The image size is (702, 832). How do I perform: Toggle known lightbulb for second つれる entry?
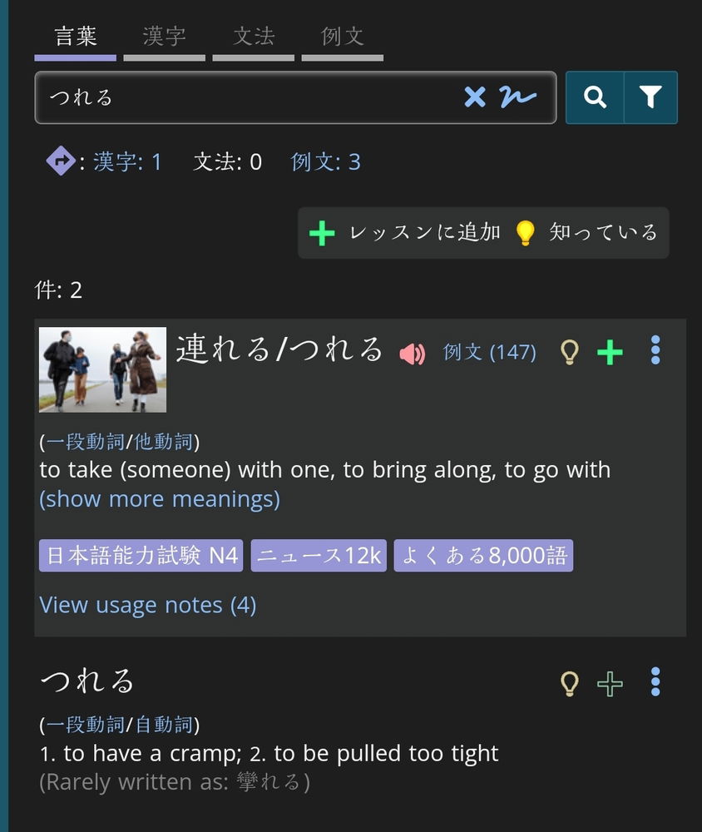coord(570,684)
